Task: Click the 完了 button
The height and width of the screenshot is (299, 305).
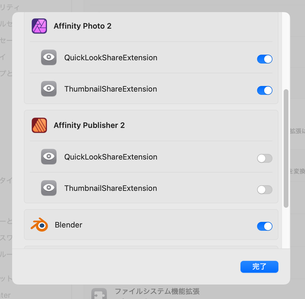Action: point(259,267)
